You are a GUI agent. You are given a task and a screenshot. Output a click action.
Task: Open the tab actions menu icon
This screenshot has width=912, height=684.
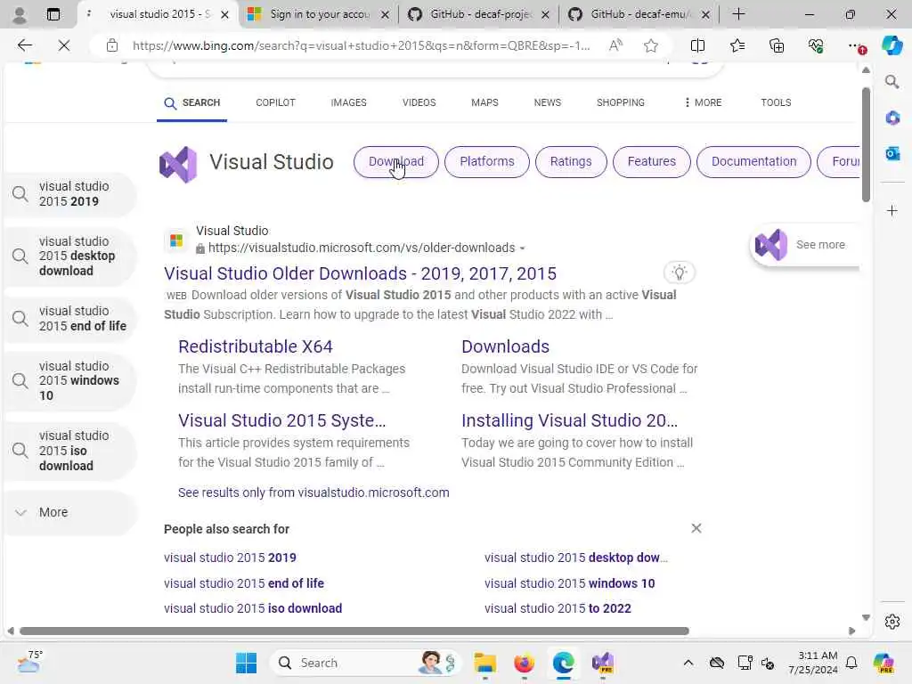tap(53, 14)
